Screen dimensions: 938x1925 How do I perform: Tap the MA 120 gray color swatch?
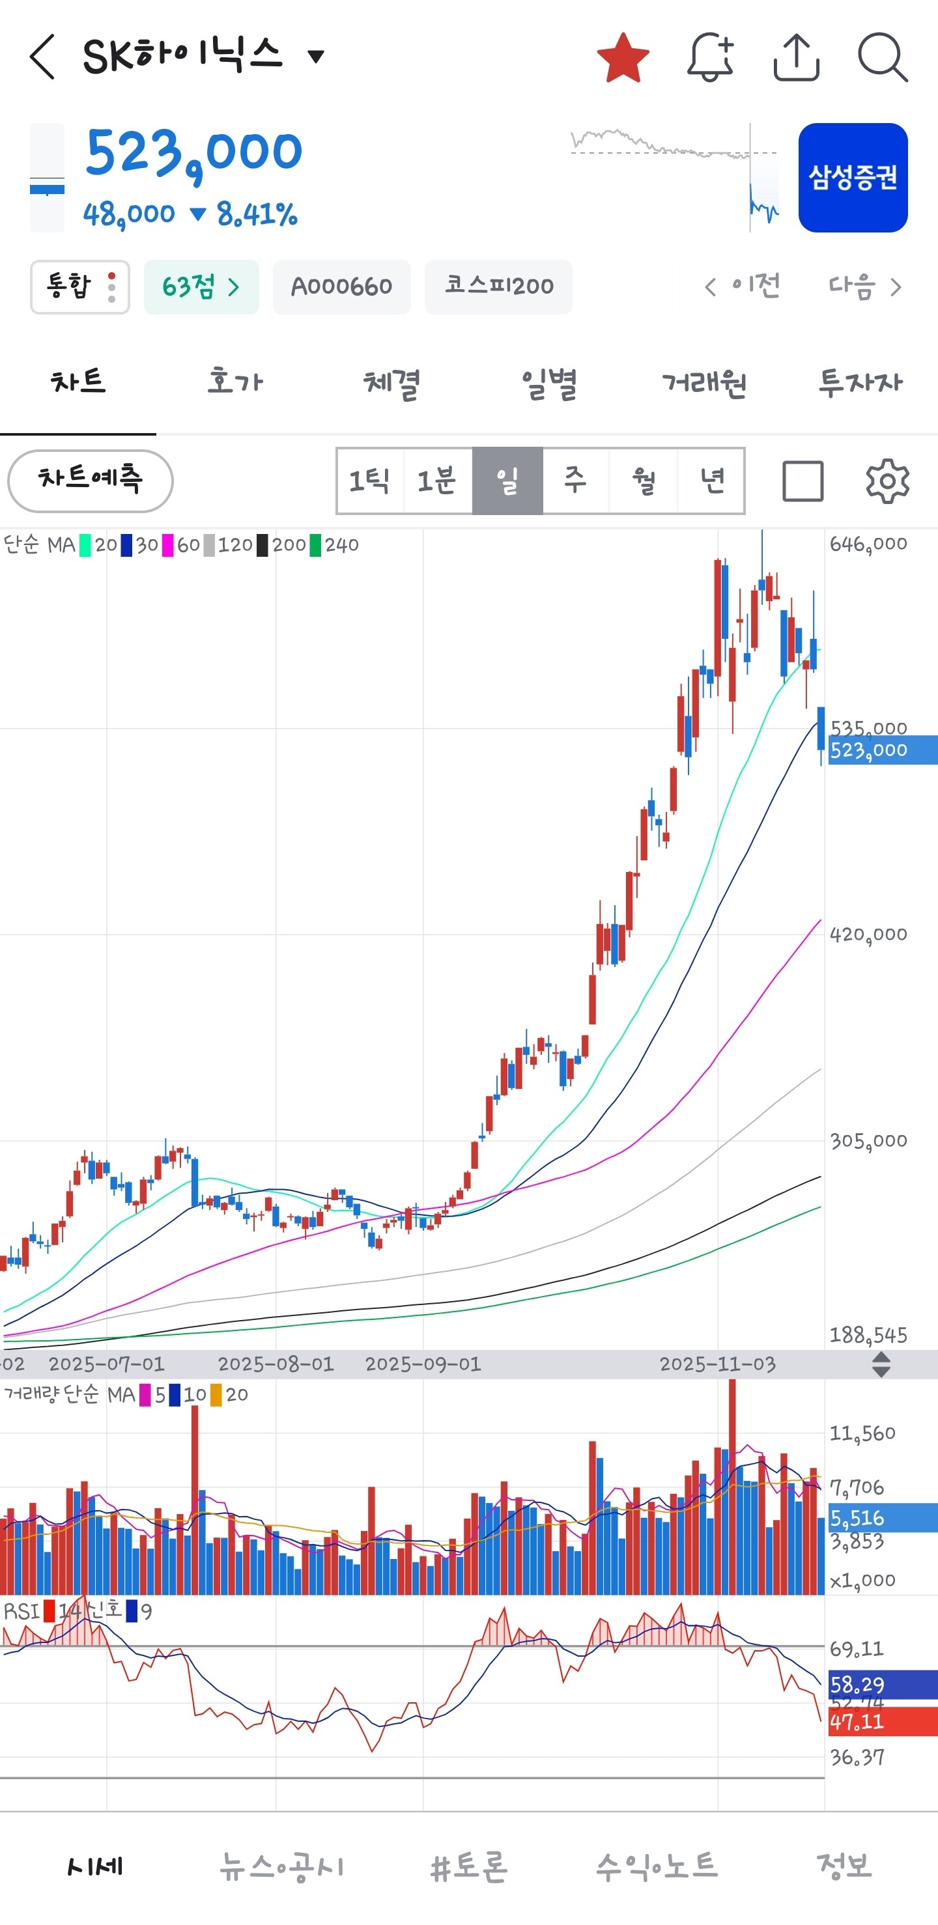pyautogui.click(x=209, y=545)
